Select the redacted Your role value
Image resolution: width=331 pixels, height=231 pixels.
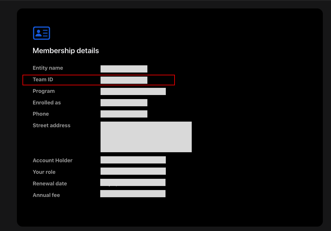[133, 171]
